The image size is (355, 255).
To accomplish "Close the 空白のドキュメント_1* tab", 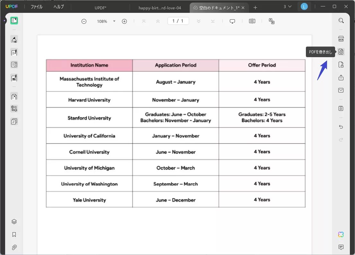I will tap(243, 8).
